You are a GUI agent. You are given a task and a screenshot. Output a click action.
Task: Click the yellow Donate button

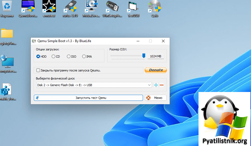156,70
